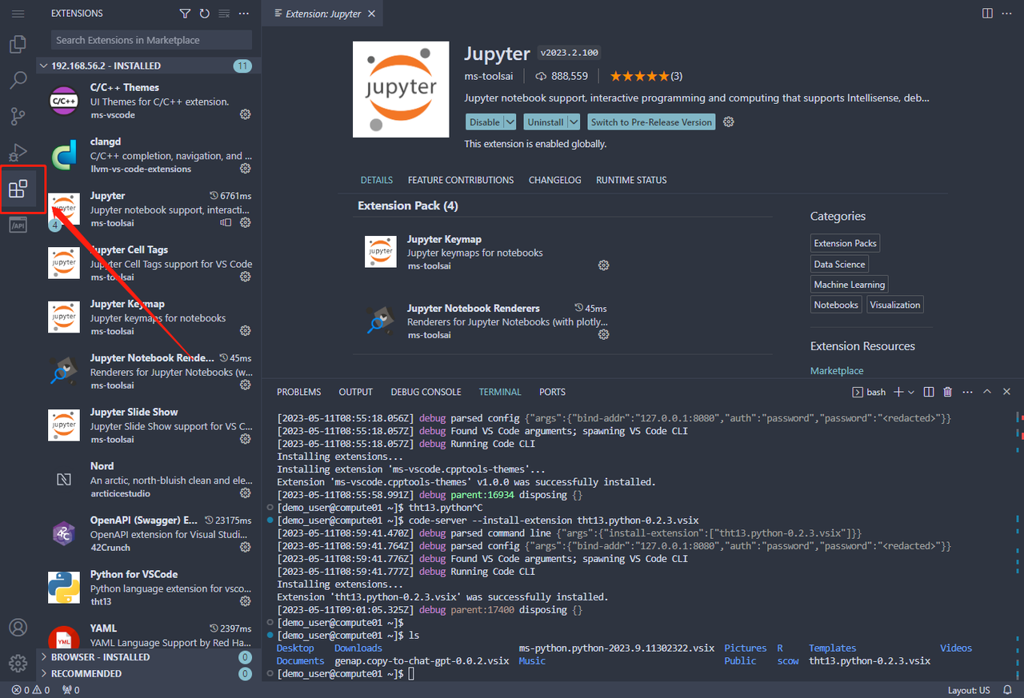Viewport: 1024px width, 698px height.
Task: Split the terminal pane
Action: click(929, 392)
